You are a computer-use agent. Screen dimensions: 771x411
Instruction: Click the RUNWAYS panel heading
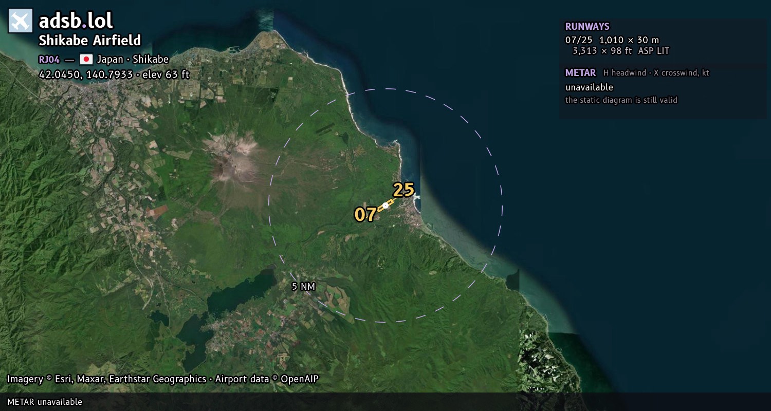pyautogui.click(x=588, y=27)
